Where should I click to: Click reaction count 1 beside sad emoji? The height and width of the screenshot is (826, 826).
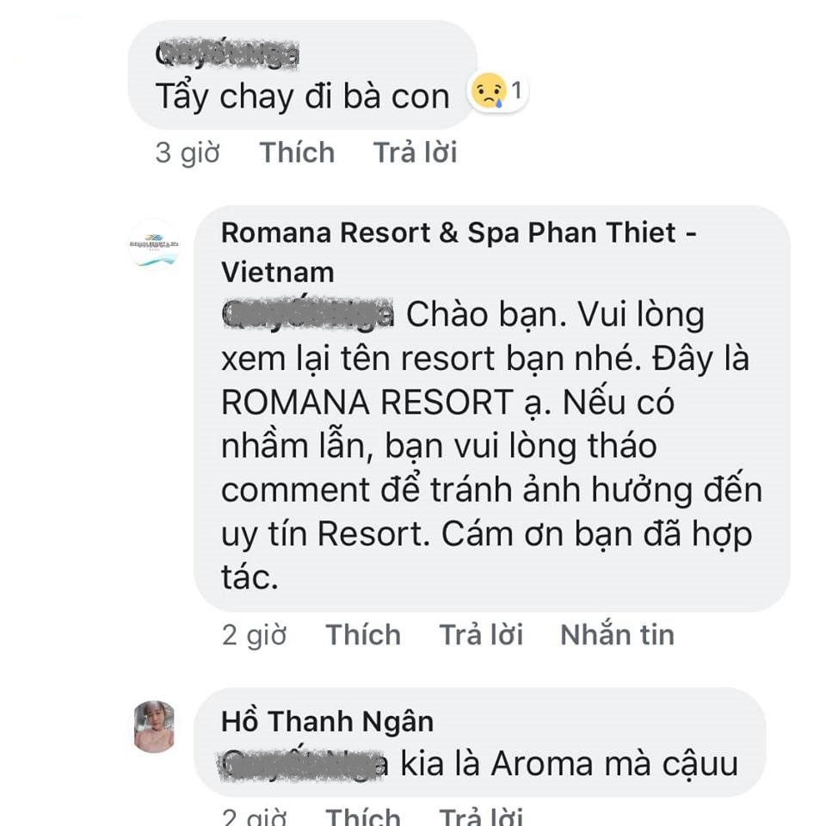[516, 90]
